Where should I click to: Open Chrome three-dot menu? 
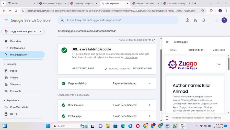point(226,10)
